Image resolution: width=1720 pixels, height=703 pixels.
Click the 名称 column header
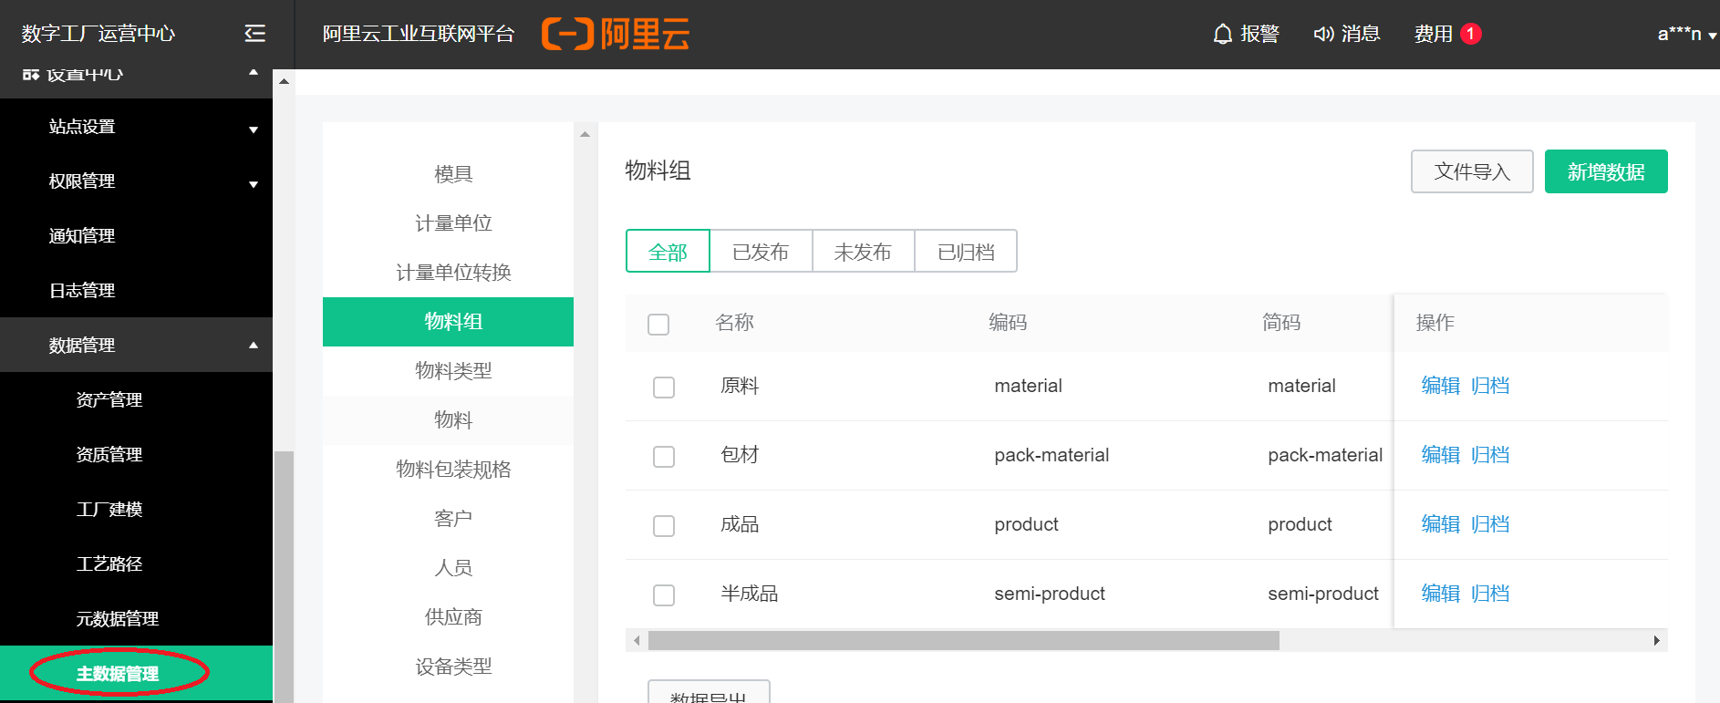click(x=734, y=322)
